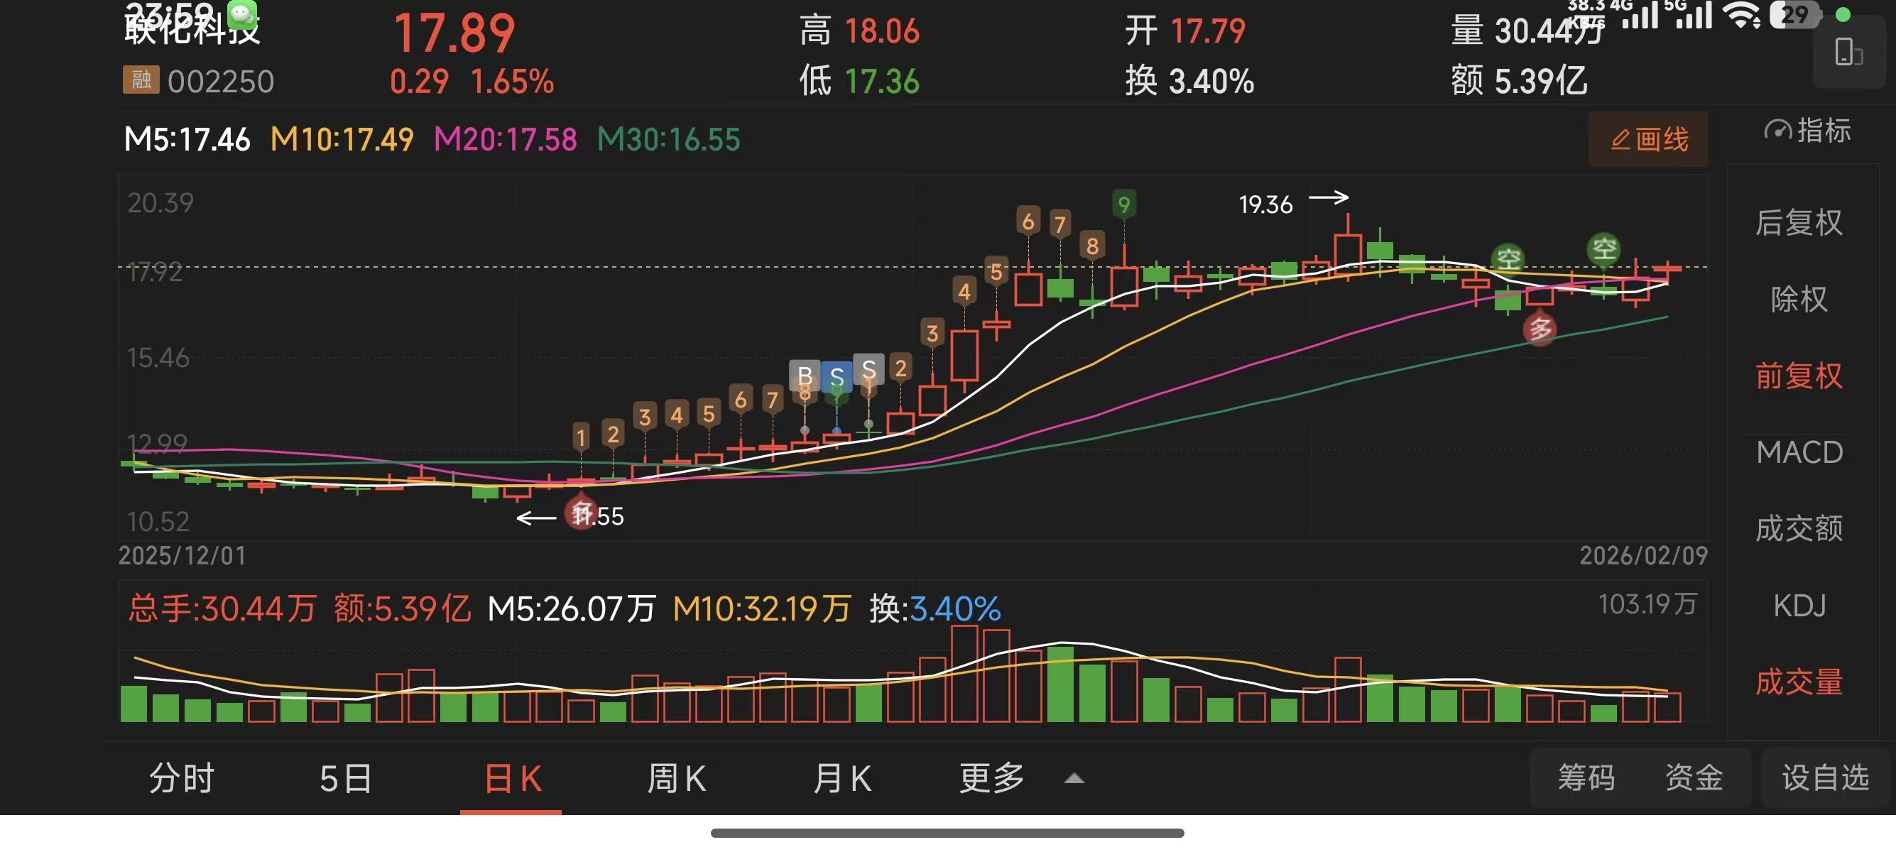Viewport: 1896px width, 852px height.
Task: Select 除权 price adjustment mode
Action: coord(1799,299)
